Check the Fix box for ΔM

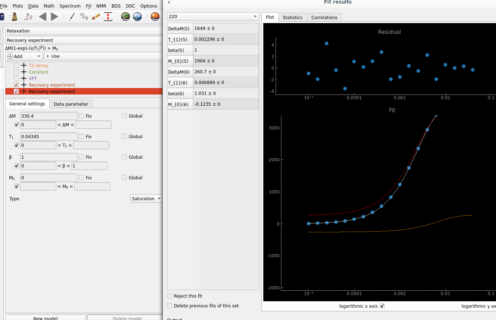[82, 116]
